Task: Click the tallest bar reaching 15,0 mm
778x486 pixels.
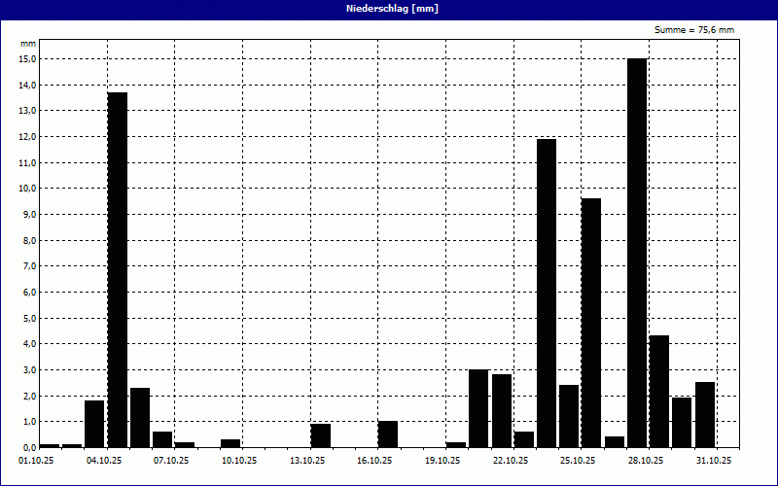Action: [637, 253]
